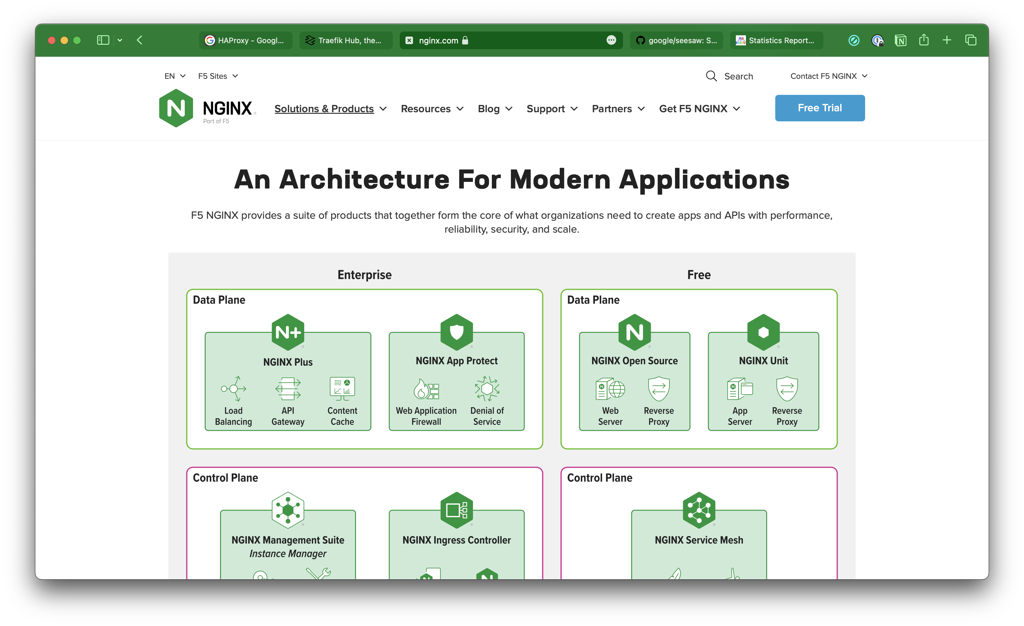Viewport: 1024px width, 626px height.
Task: Expand Get F5 NGINX menu
Action: coord(700,108)
